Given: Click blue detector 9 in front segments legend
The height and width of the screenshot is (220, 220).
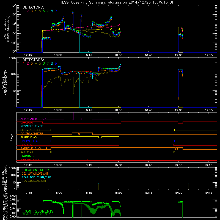Looking at the screenshot, I should click(56, 11).
